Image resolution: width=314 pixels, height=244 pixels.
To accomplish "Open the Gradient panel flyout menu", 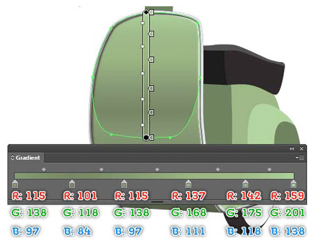I will point(300,157).
